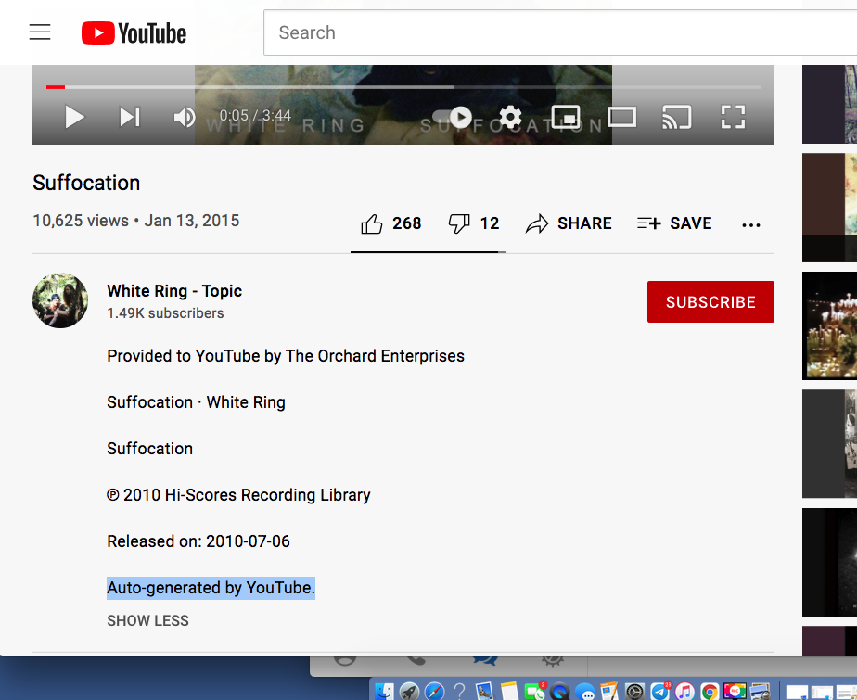
Task: Open System Preferences in the Dock
Action: coord(634,692)
